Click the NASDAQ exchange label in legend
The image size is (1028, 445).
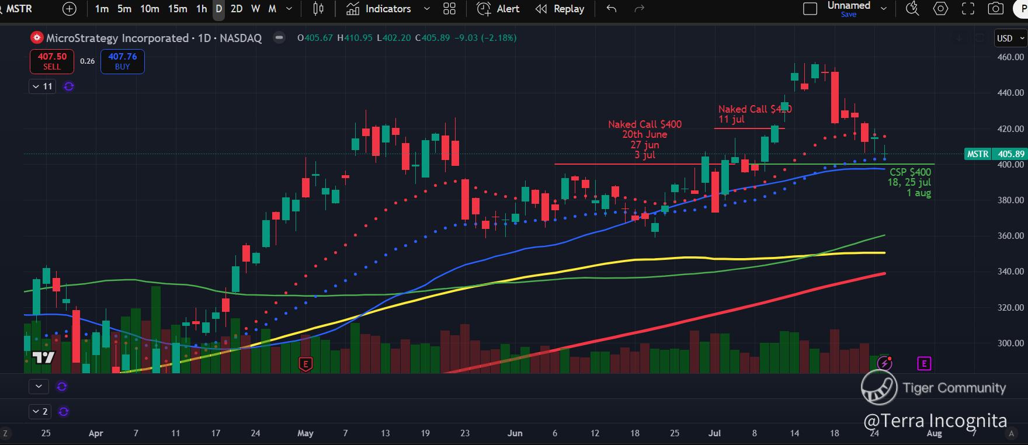point(241,38)
